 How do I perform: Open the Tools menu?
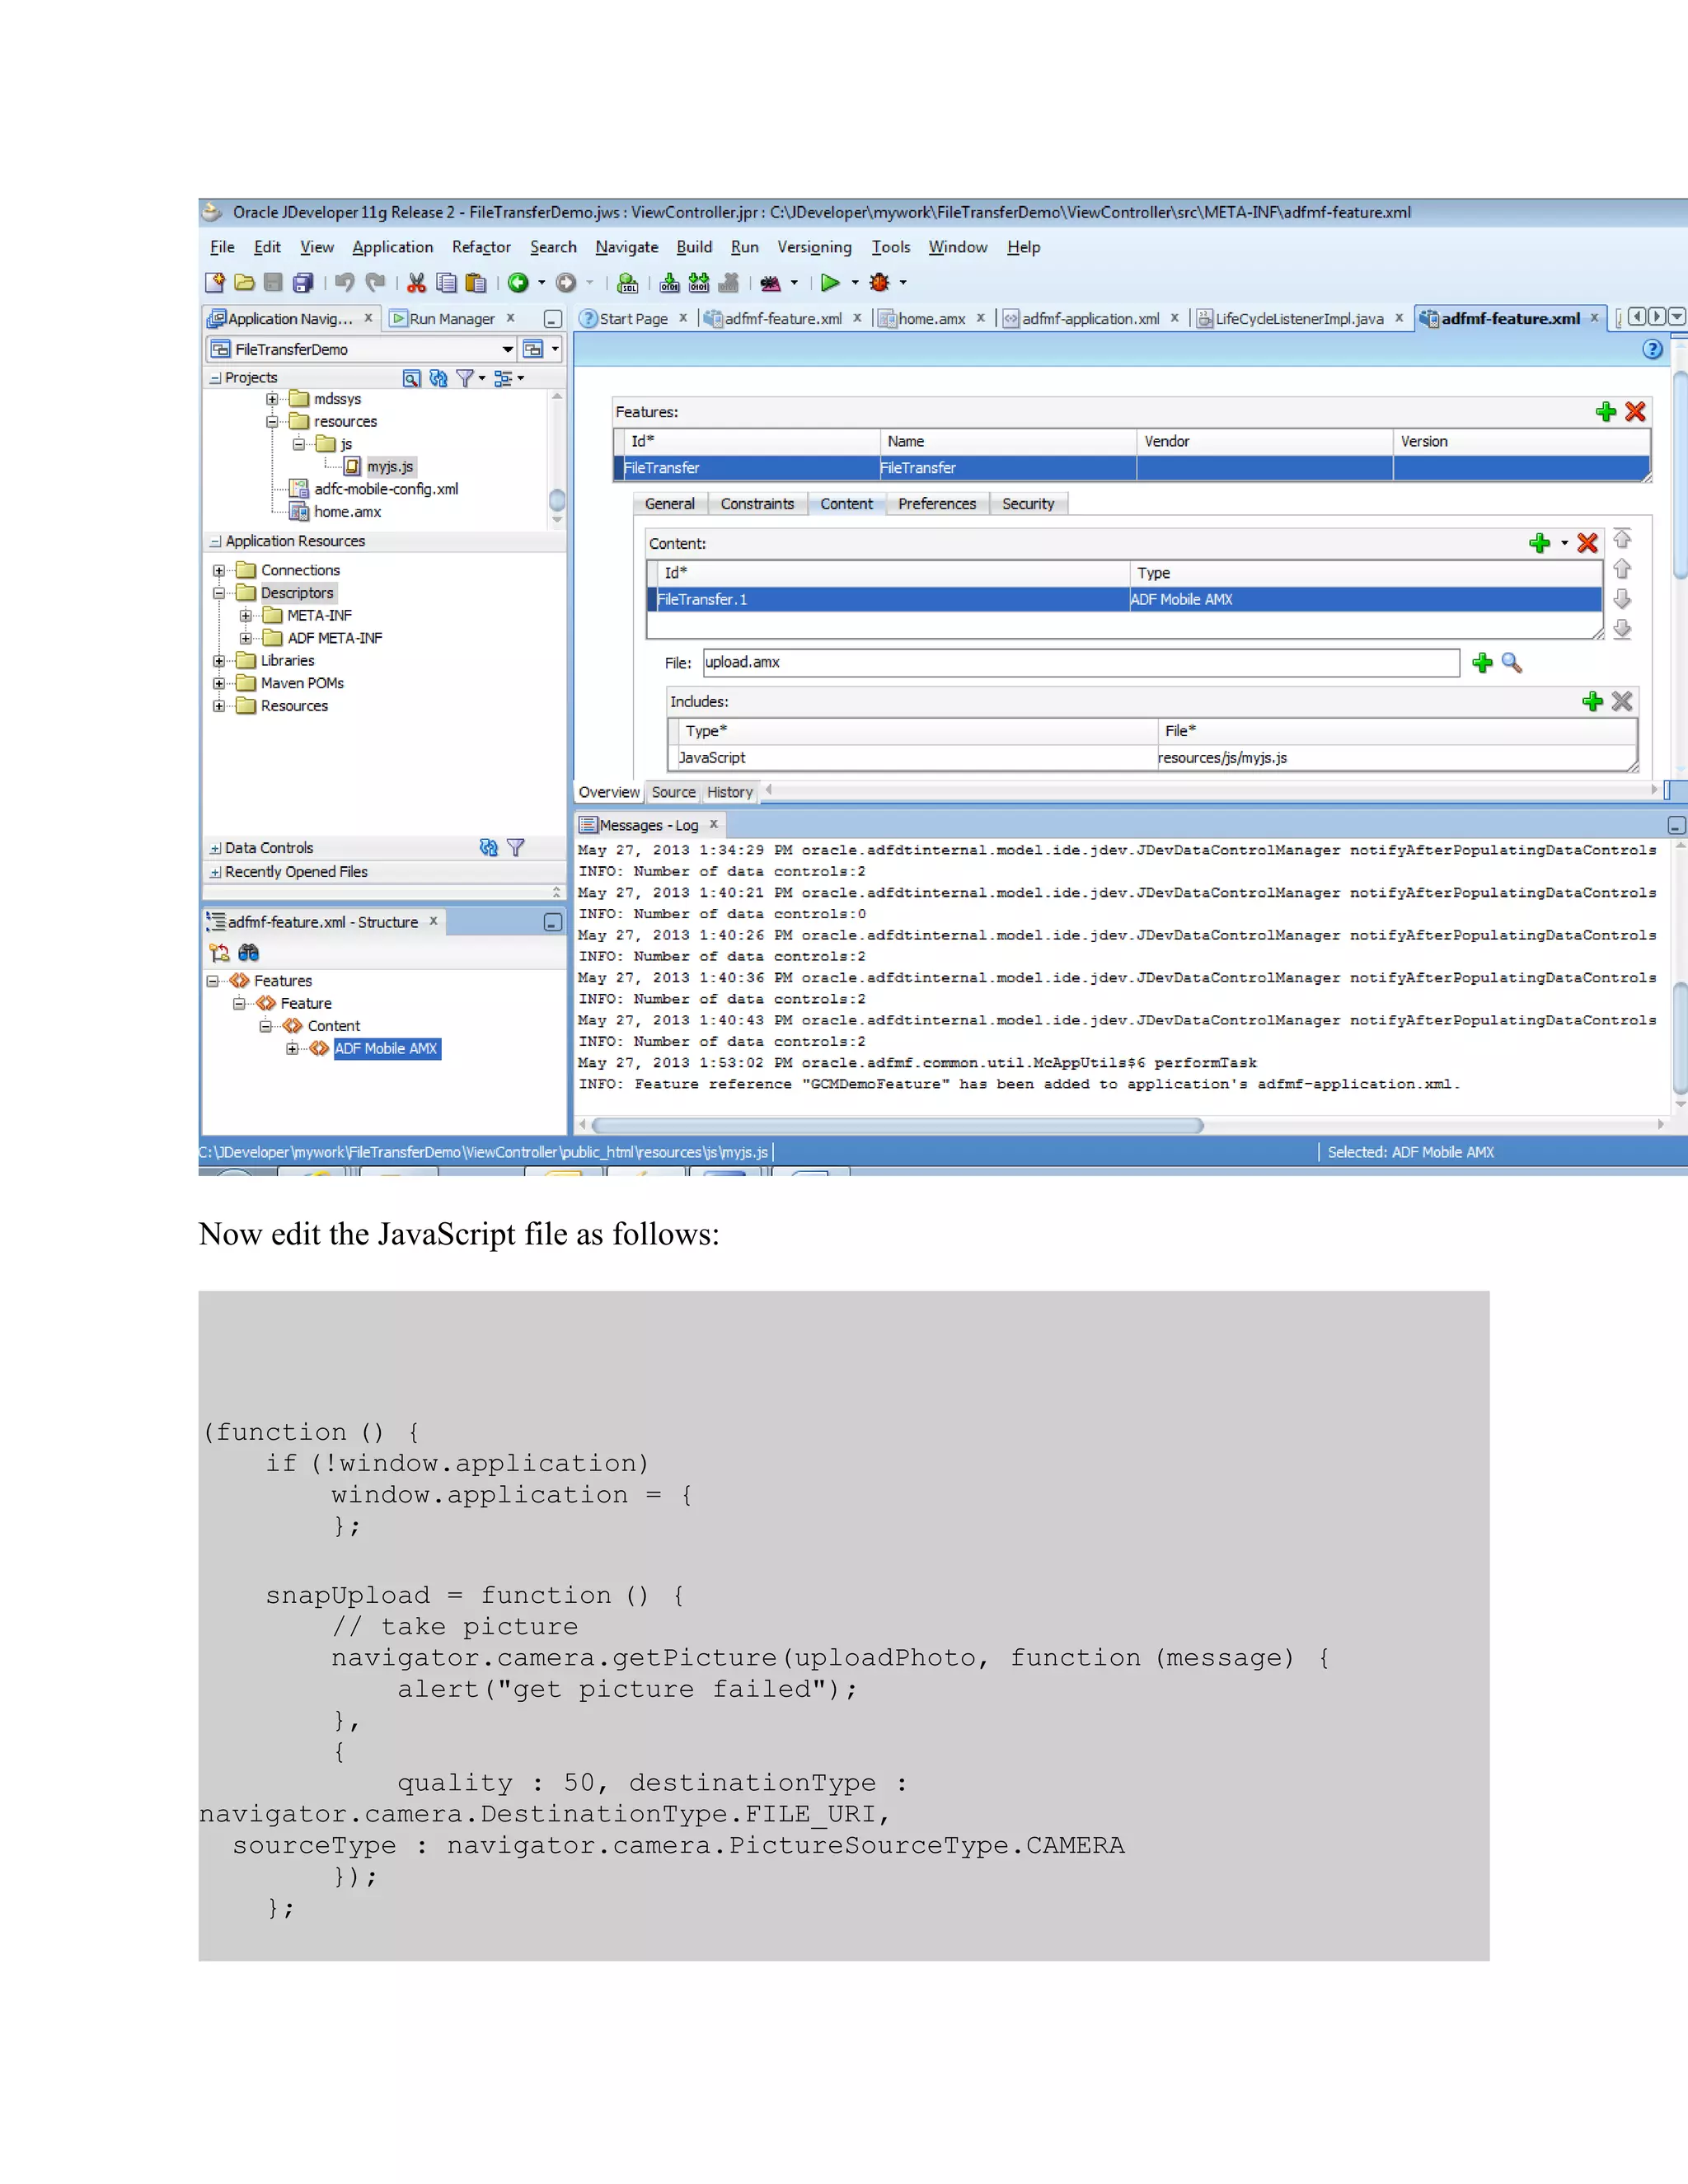[x=891, y=247]
